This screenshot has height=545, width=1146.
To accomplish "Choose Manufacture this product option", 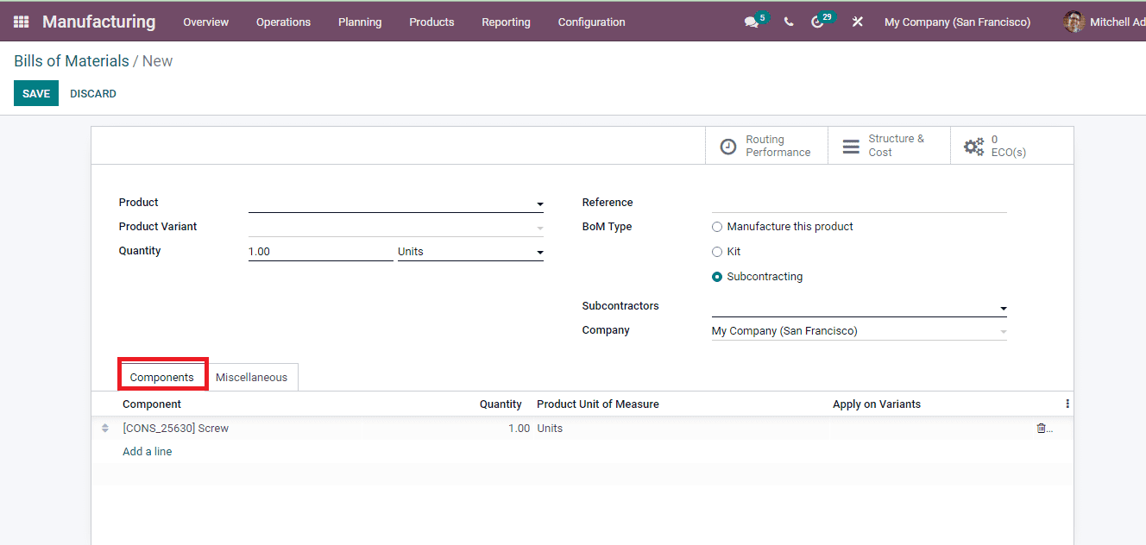I will [x=717, y=226].
